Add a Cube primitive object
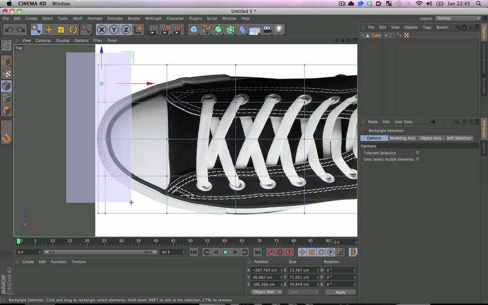 tap(194, 30)
